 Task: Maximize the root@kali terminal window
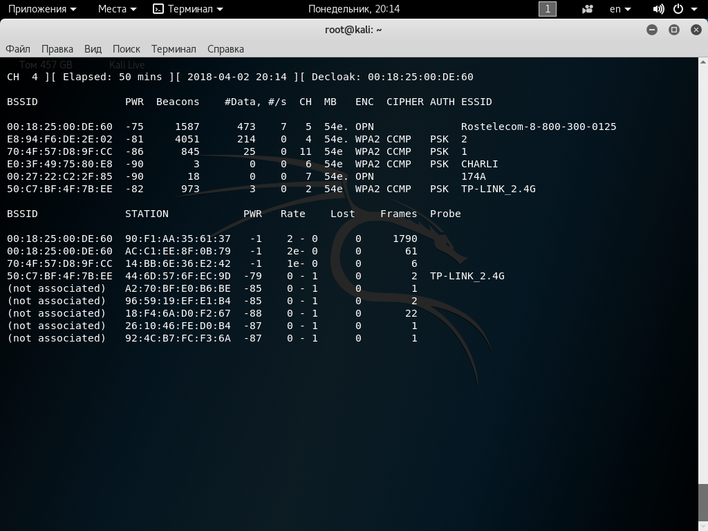pyautogui.click(x=673, y=30)
